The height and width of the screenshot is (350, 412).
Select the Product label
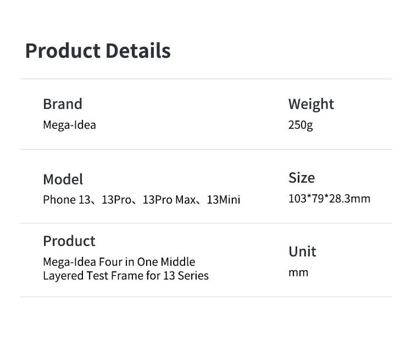69,241
